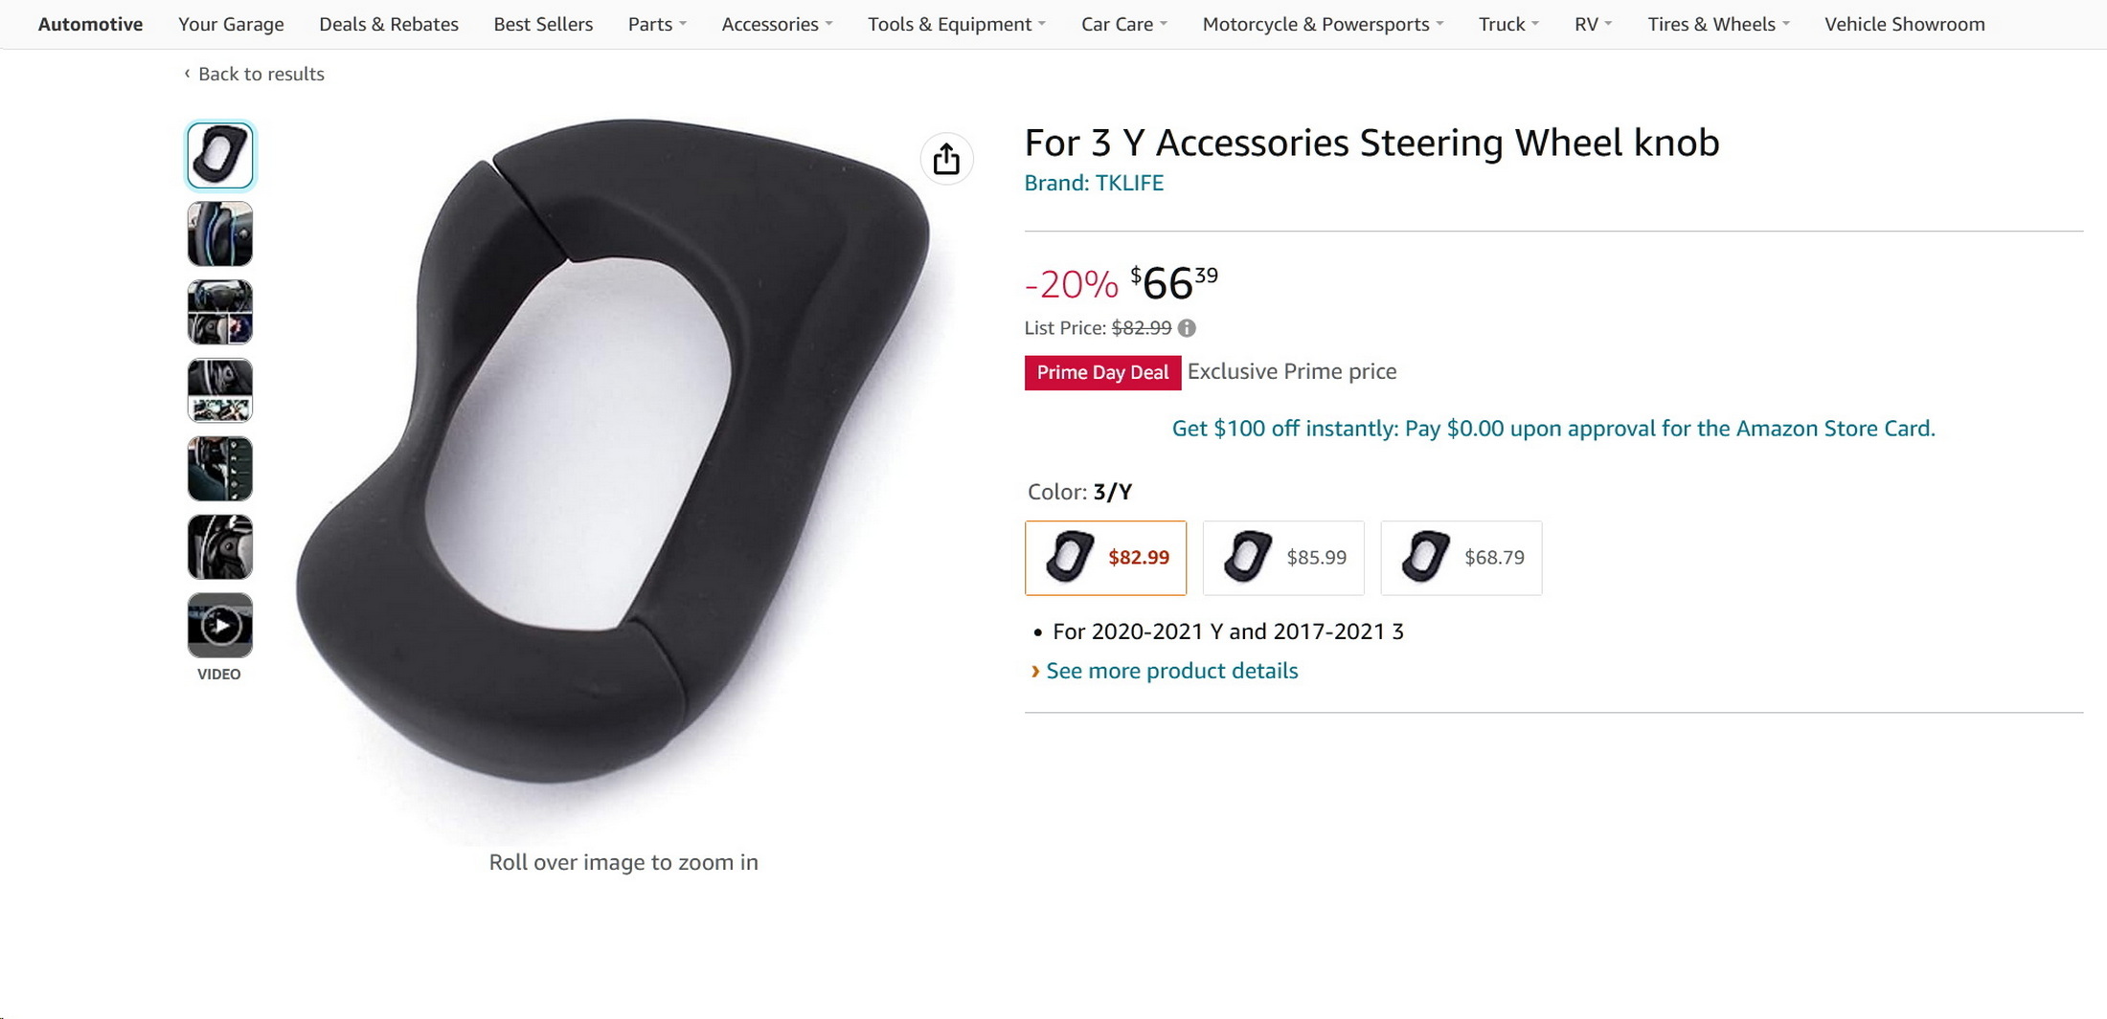Click the Prime Day Deal badge
This screenshot has width=2107, height=1019.
[1102, 372]
